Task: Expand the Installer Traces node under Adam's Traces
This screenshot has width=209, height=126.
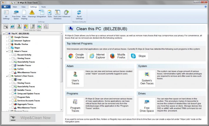Action: point(10,66)
